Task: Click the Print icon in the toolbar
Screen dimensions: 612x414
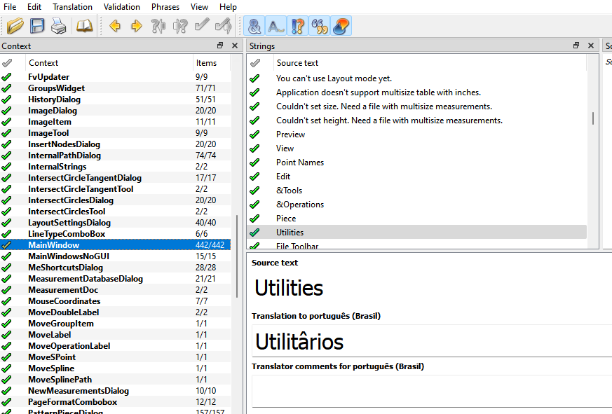Action: 58,27
